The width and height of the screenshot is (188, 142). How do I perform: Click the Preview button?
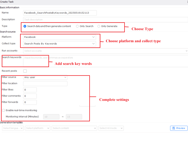tap(179, 128)
